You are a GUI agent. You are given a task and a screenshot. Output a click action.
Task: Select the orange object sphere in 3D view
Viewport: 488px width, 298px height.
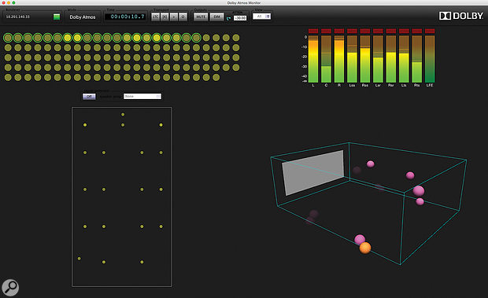coord(365,248)
